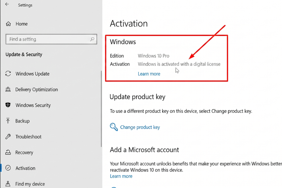Open Find my device settings

point(30,184)
